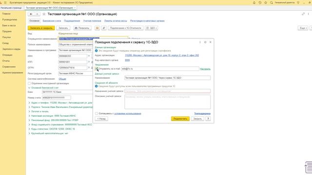Check the 'Соглашаюсь с' terms checkbox
This screenshot has height=175, width=312.
tap(97, 113)
